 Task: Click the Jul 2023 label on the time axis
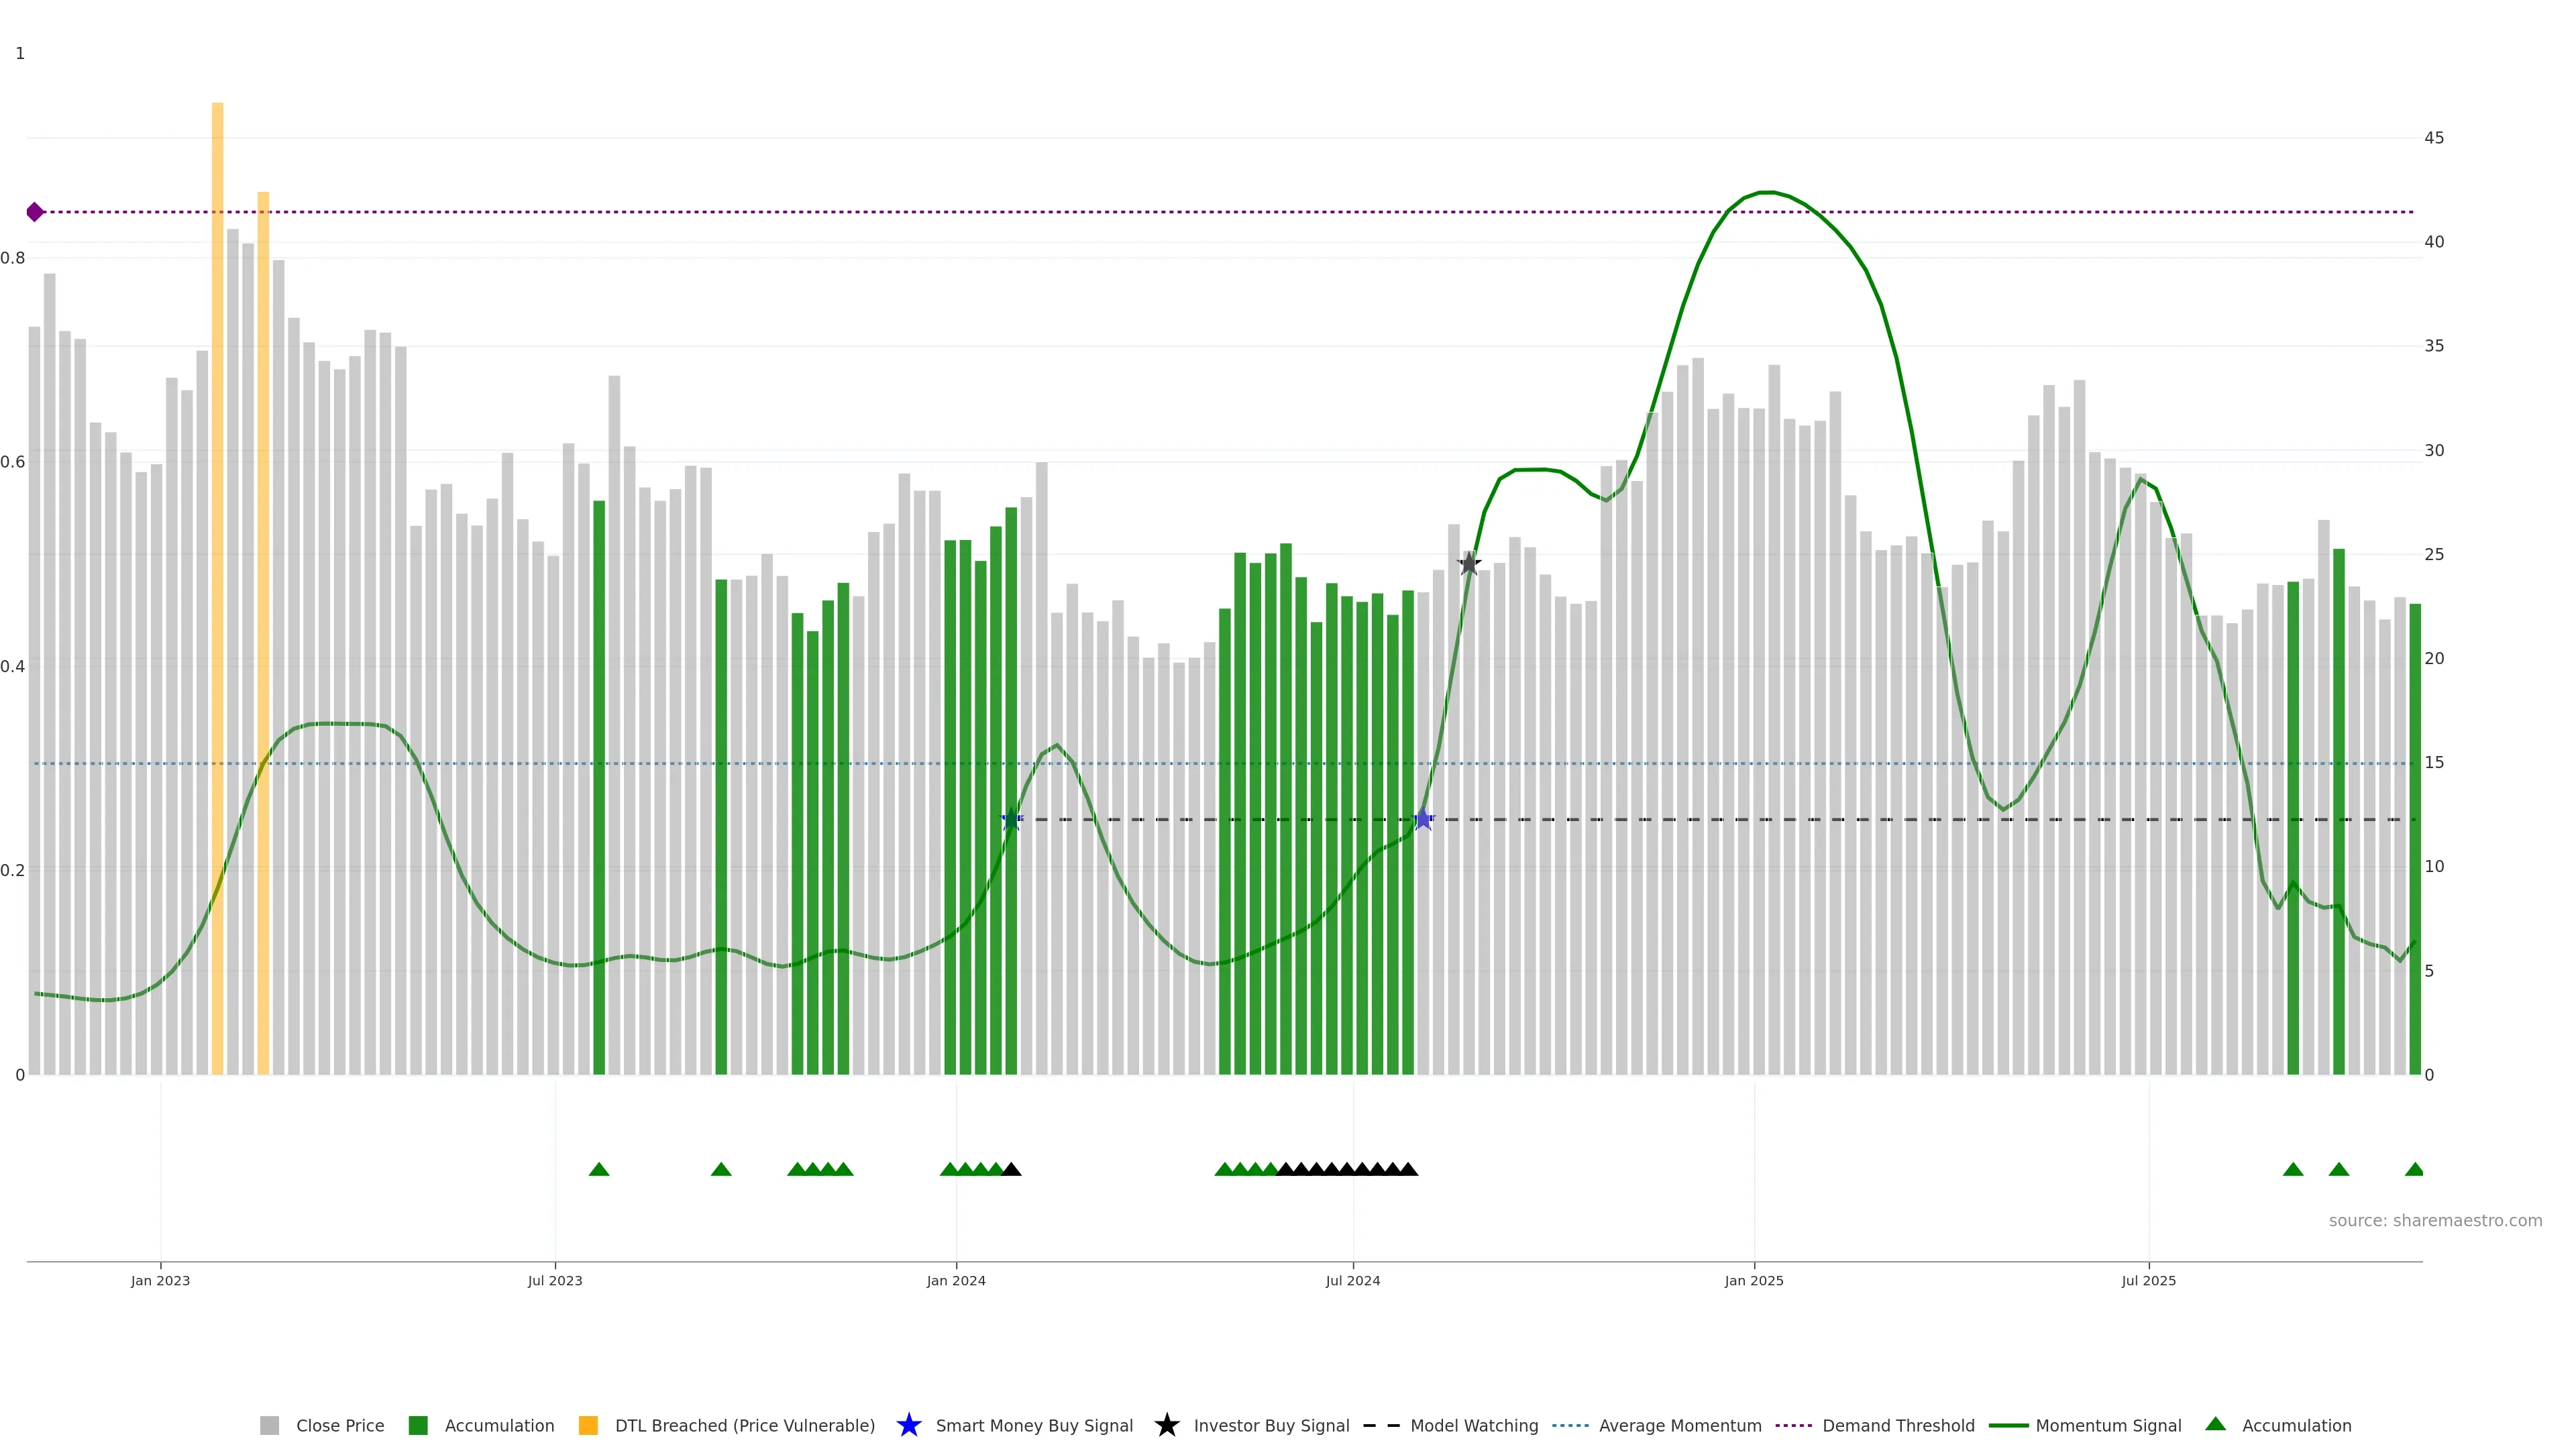click(555, 1280)
